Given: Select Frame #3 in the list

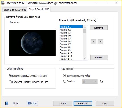Looking at the screenshot, I should pyautogui.click(x=71, y=32).
